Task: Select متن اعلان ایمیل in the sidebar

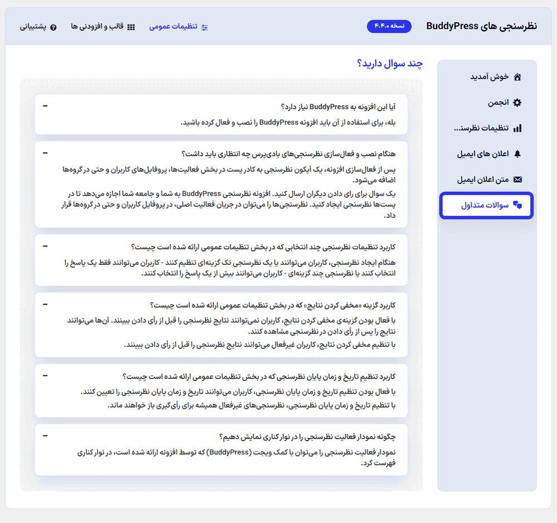Action: [487, 180]
